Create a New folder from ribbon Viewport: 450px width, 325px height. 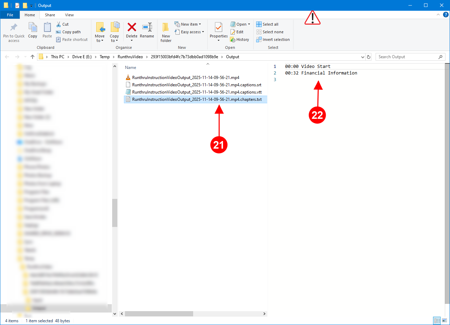tap(166, 30)
